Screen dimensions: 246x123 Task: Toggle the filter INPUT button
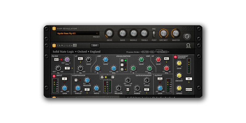tap(57, 60)
